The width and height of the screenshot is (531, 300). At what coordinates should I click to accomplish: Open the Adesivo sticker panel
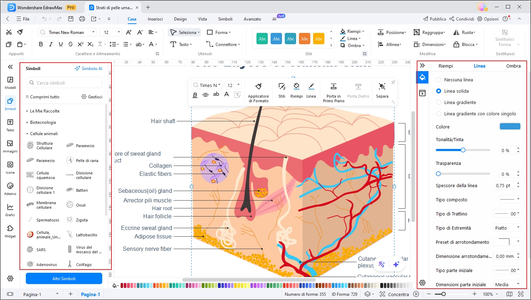tap(10, 188)
